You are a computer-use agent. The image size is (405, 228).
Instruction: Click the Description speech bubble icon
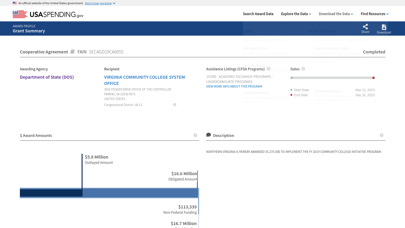[x=209, y=135]
